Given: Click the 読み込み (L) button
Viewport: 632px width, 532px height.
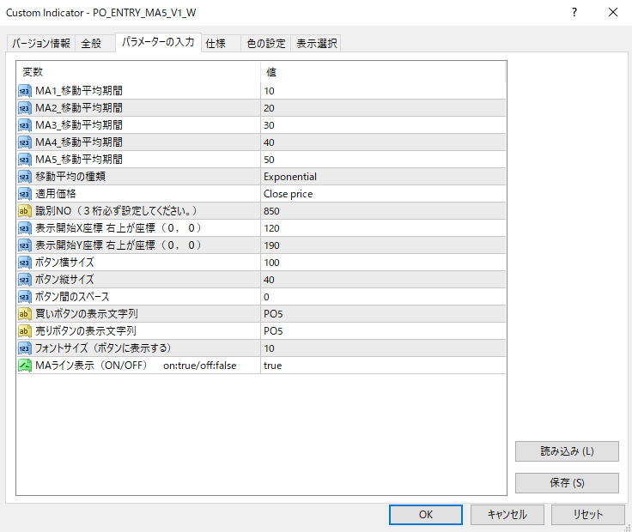Looking at the screenshot, I should (567, 451).
